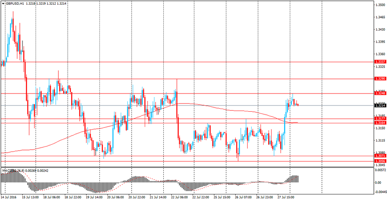Select the 1.3164 red price level tag
The image size is (387, 201).
[x=380, y=123]
